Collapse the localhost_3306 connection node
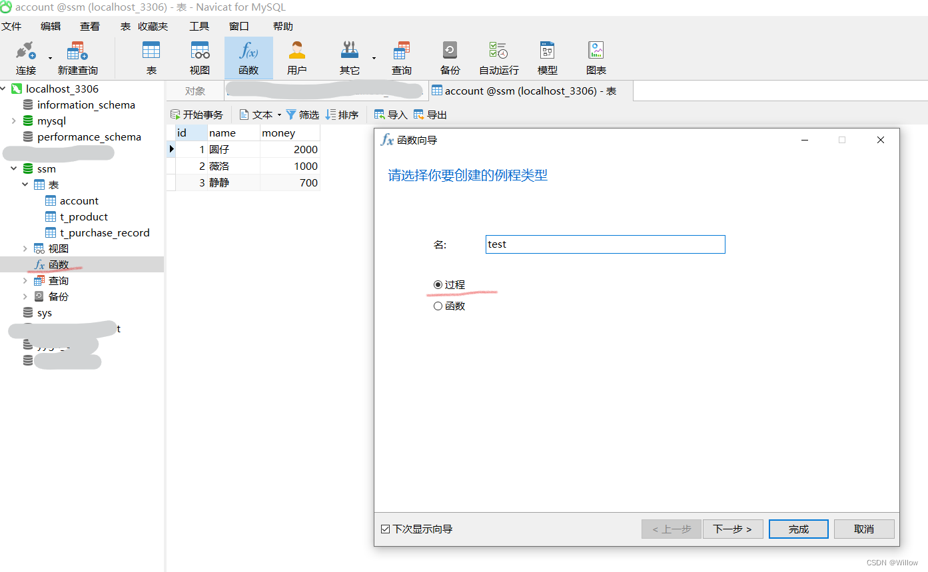Image resolution: width=928 pixels, height=572 pixels. tap(4, 89)
